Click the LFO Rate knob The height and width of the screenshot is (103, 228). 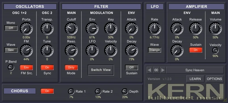click(x=155, y=28)
